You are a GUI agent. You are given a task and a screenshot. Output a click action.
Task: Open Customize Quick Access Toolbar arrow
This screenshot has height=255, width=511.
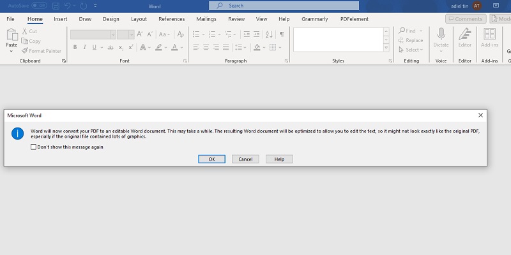[x=95, y=6]
